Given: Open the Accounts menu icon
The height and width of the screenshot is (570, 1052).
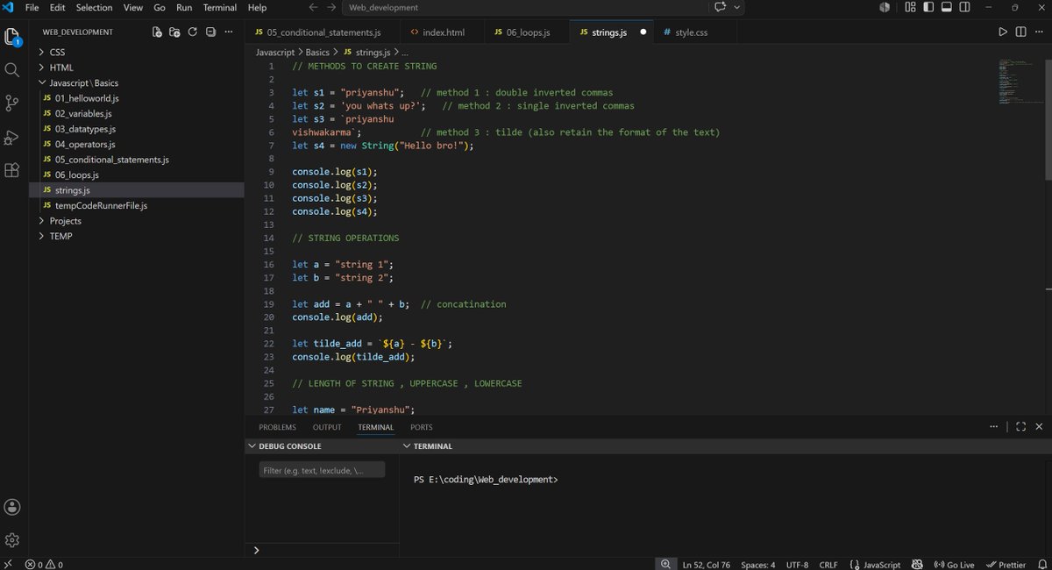Looking at the screenshot, I should pyautogui.click(x=12, y=507).
